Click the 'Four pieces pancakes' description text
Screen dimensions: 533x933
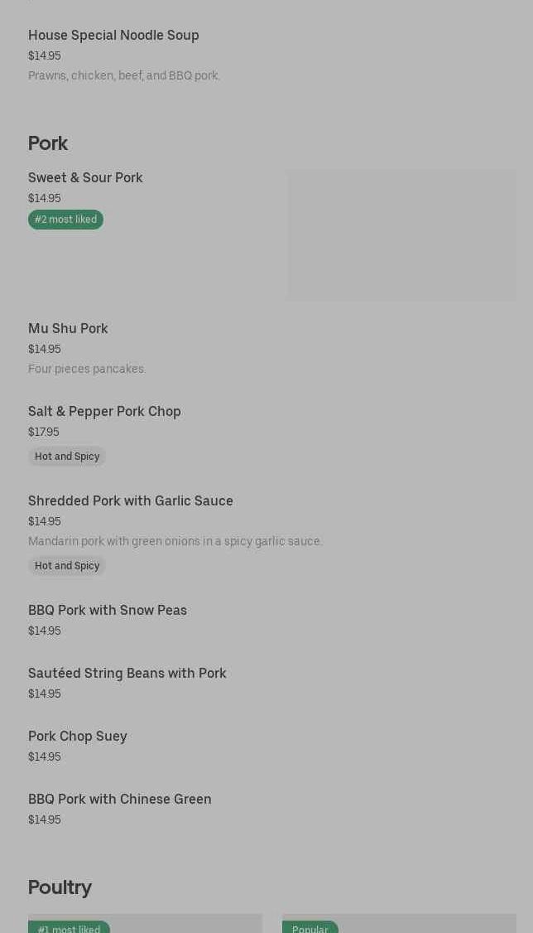pos(87,369)
